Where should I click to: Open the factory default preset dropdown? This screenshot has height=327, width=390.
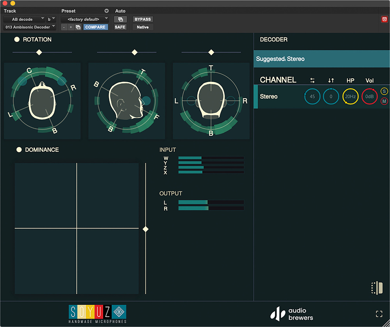(85, 19)
